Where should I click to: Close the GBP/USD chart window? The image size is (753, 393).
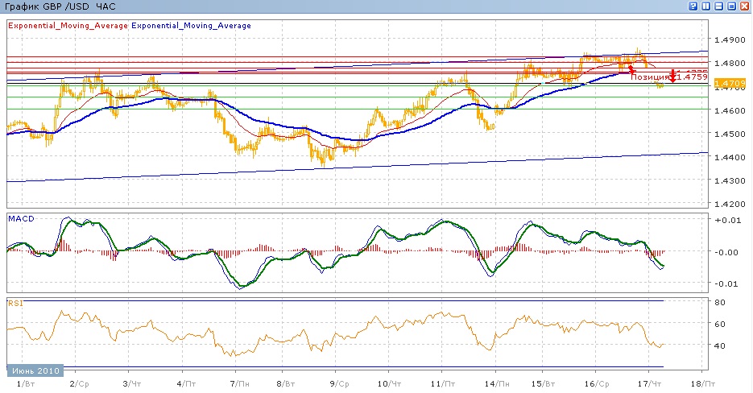[x=745, y=6]
